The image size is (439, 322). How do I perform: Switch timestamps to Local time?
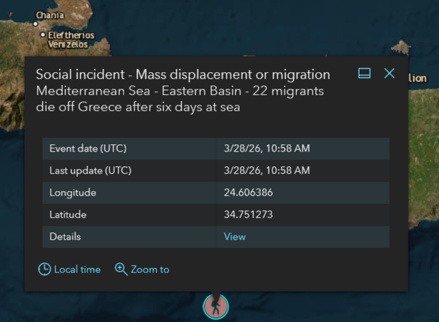pos(69,269)
